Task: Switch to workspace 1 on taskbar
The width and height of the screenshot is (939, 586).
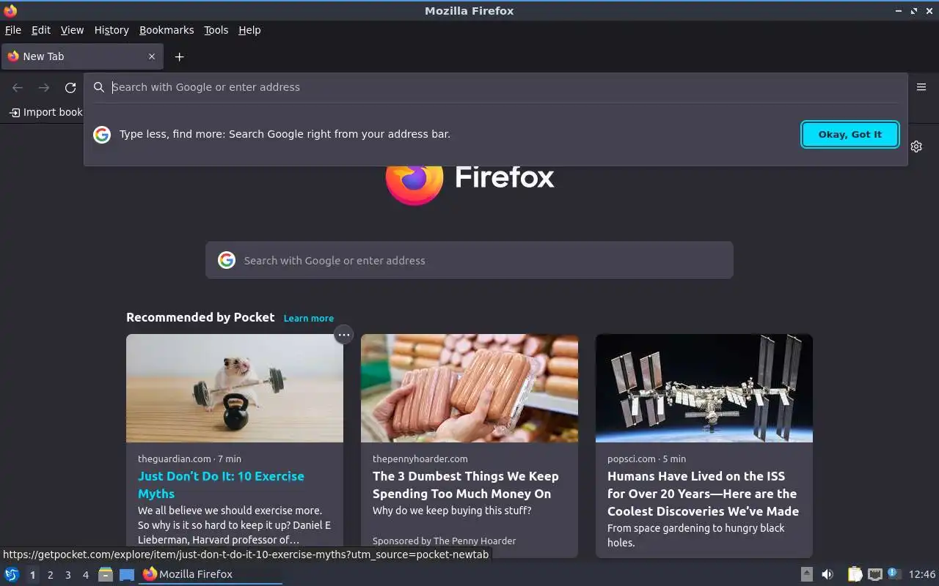Action: 32,575
